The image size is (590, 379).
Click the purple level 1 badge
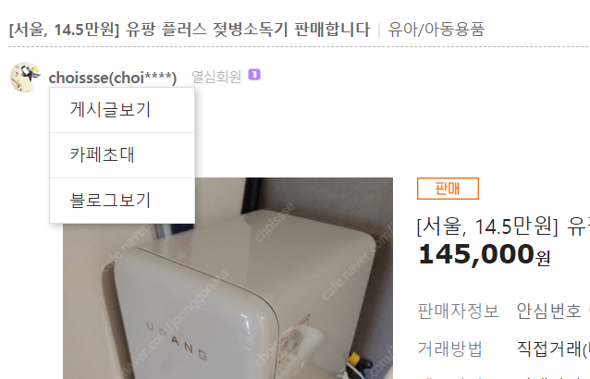254,75
